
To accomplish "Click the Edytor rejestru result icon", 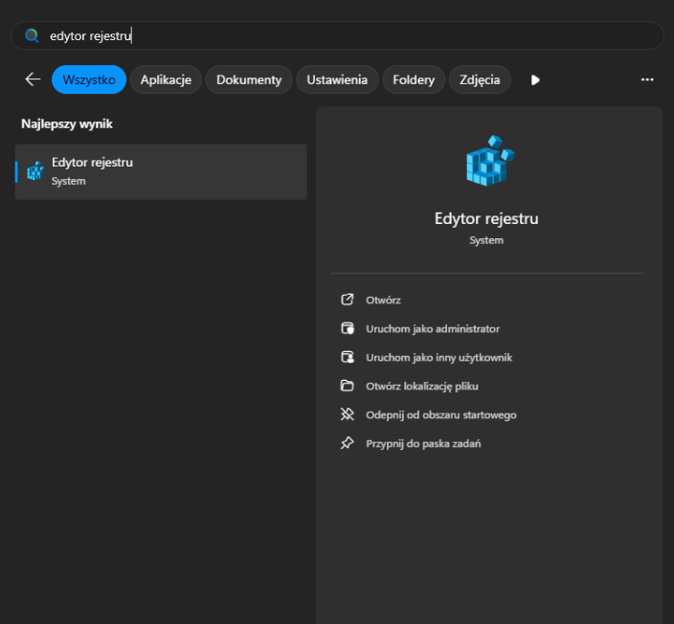I will (x=35, y=171).
